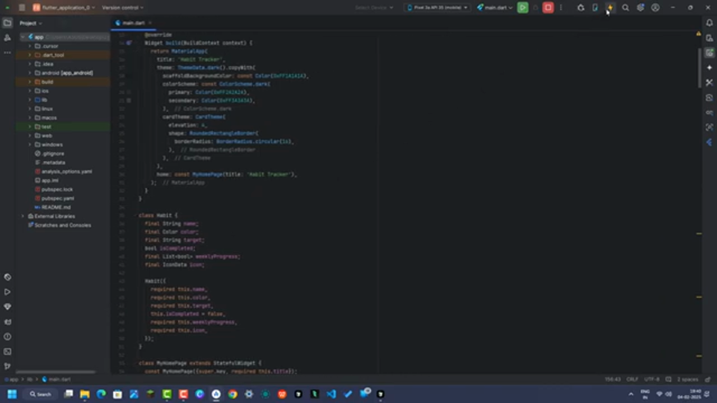Click the Windows taskbar Search box
The image size is (717, 403).
40,394
